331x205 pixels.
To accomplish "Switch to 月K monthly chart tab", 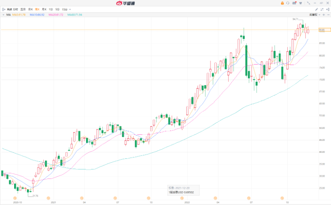I will click(x=44, y=9).
